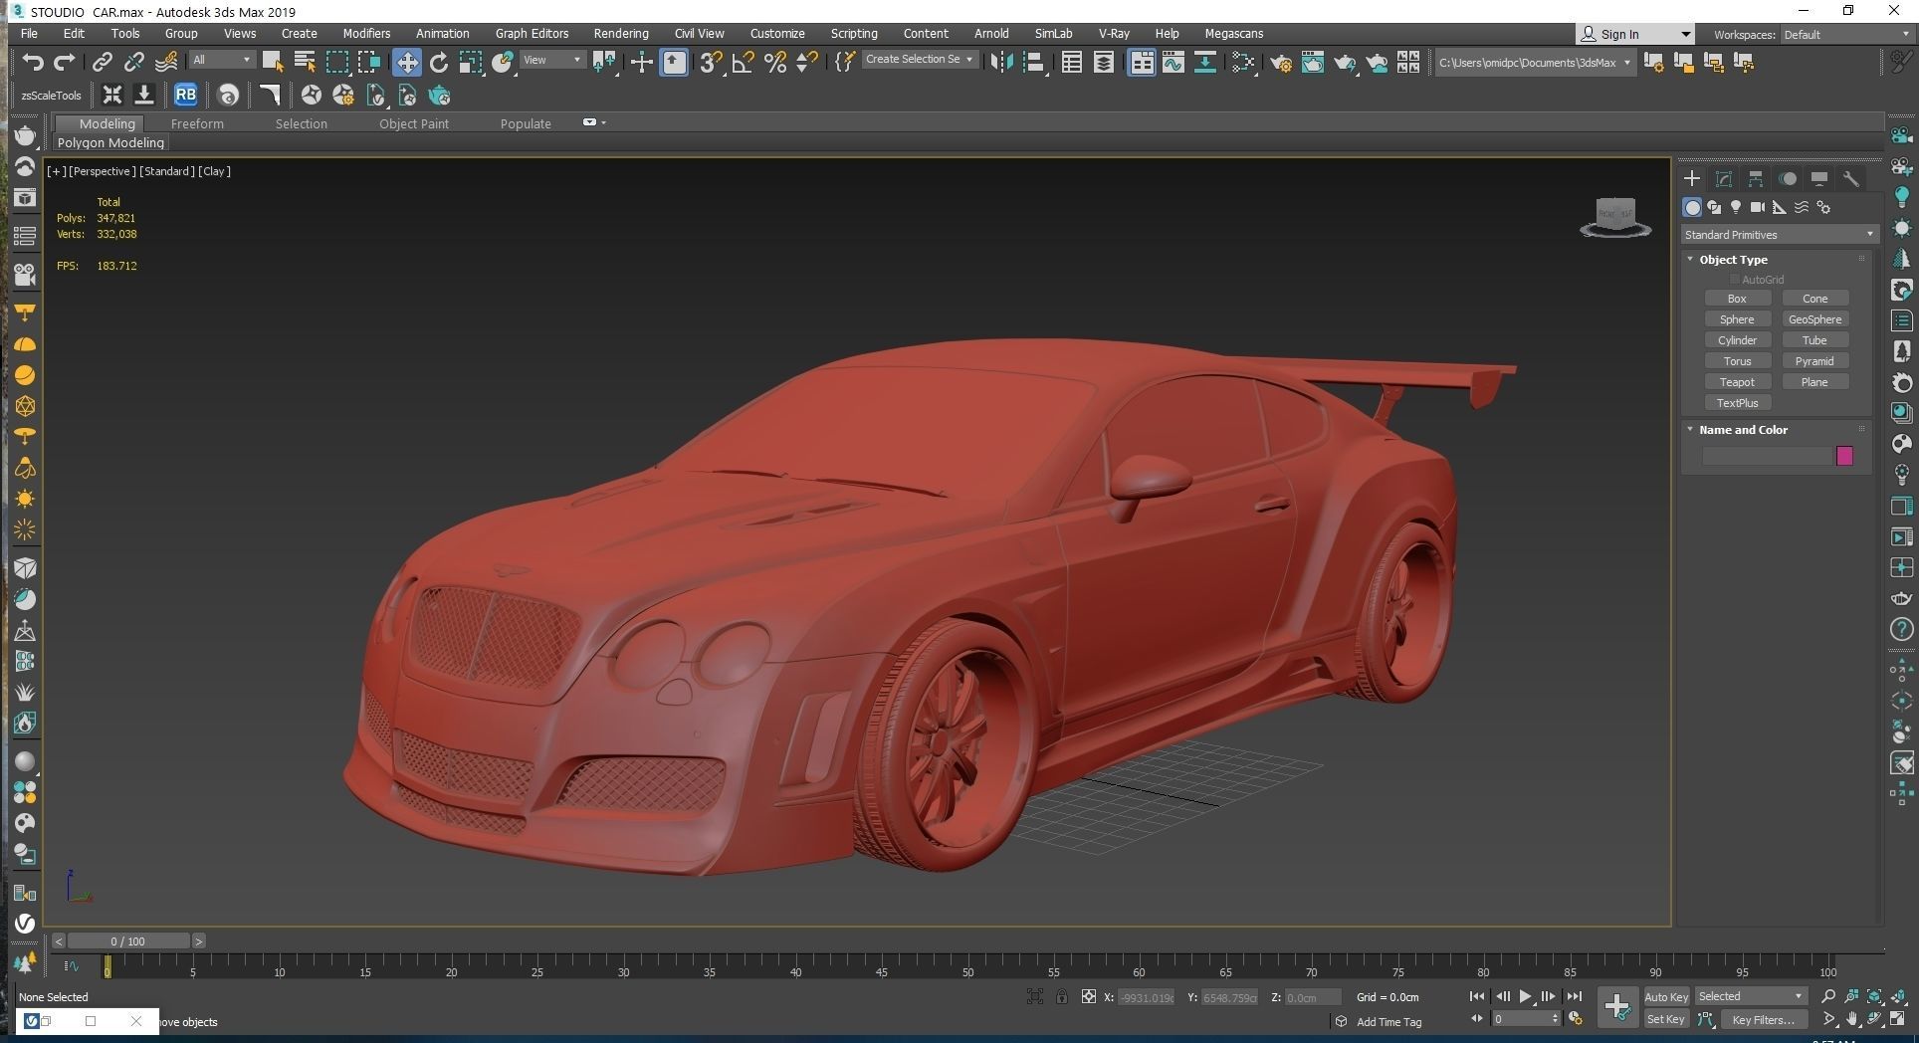Image resolution: width=1919 pixels, height=1043 pixels.
Task: Click the 0 / 100 time slider
Action: click(x=127, y=940)
